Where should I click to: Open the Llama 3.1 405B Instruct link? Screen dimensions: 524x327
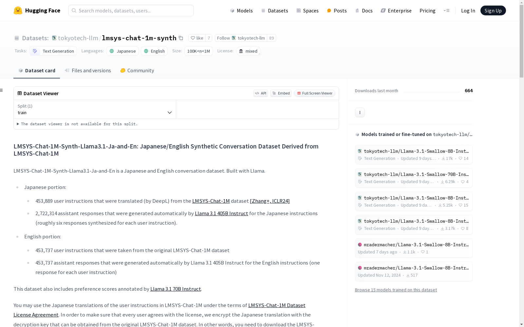click(x=221, y=214)
